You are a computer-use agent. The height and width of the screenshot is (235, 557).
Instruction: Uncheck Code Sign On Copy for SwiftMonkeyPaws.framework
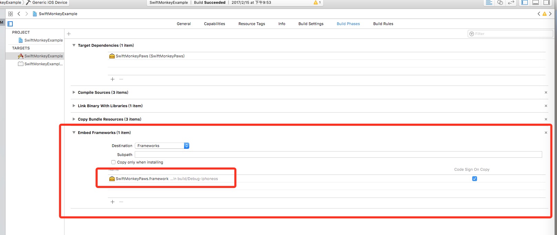click(475, 179)
